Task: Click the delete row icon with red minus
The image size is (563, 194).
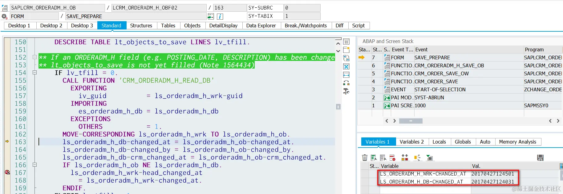Action: [392, 158]
